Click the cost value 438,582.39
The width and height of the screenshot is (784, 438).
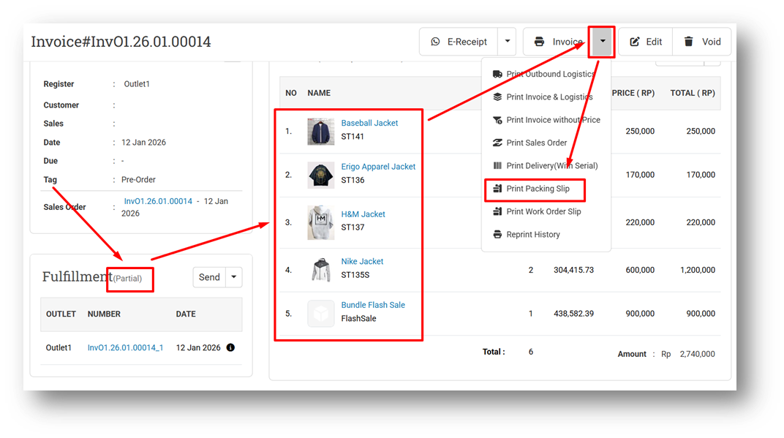point(573,314)
